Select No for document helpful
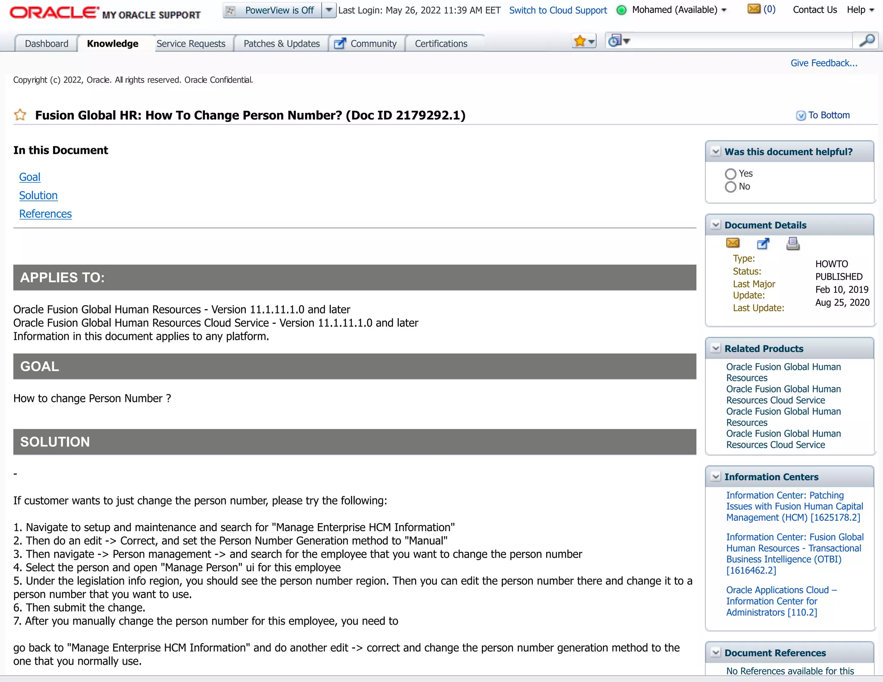This screenshot has height=682, width=883. tap(730, 187)
